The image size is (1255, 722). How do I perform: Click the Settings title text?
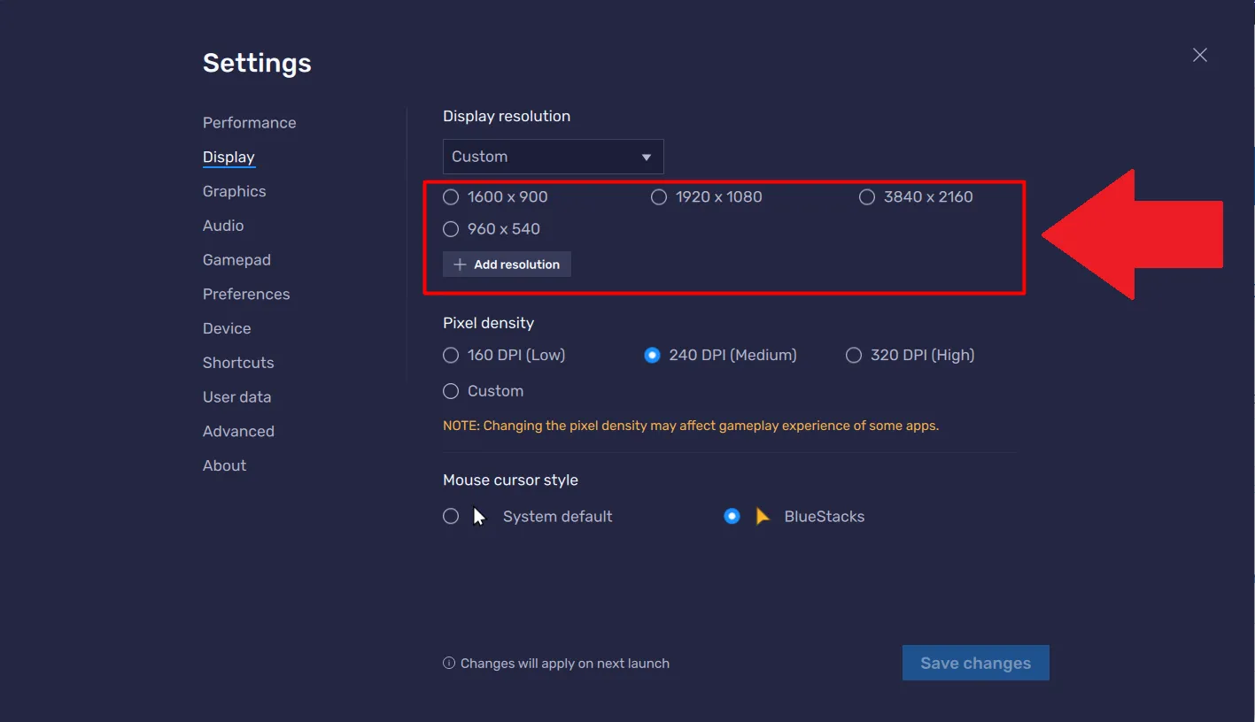(257, 64)
